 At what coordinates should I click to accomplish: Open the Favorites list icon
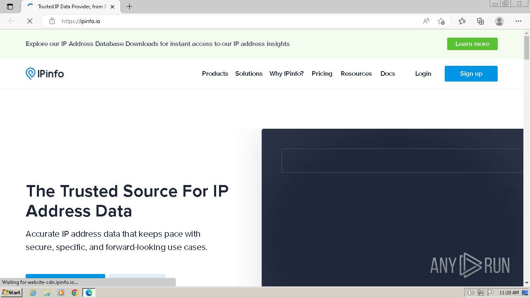point(462,21)
